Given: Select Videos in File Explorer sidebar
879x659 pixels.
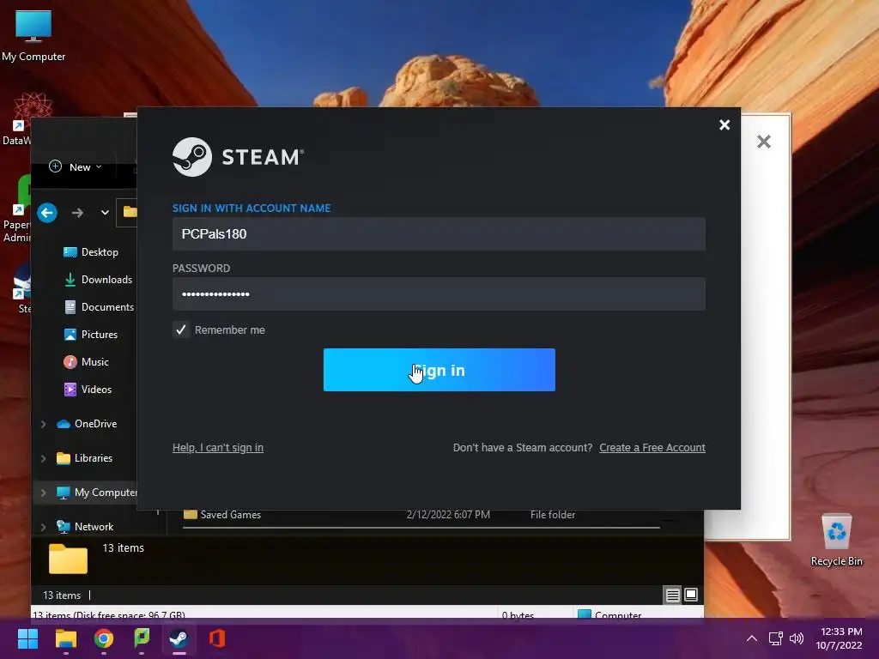Looking at the screenshot, I should pyautogui.click(x=96, y=390).
